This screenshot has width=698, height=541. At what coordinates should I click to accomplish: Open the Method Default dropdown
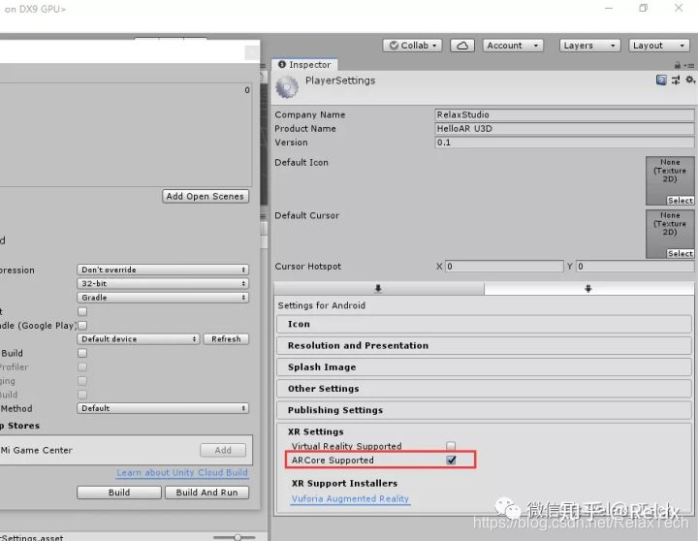pyautogui.click(x=163, y=408)
